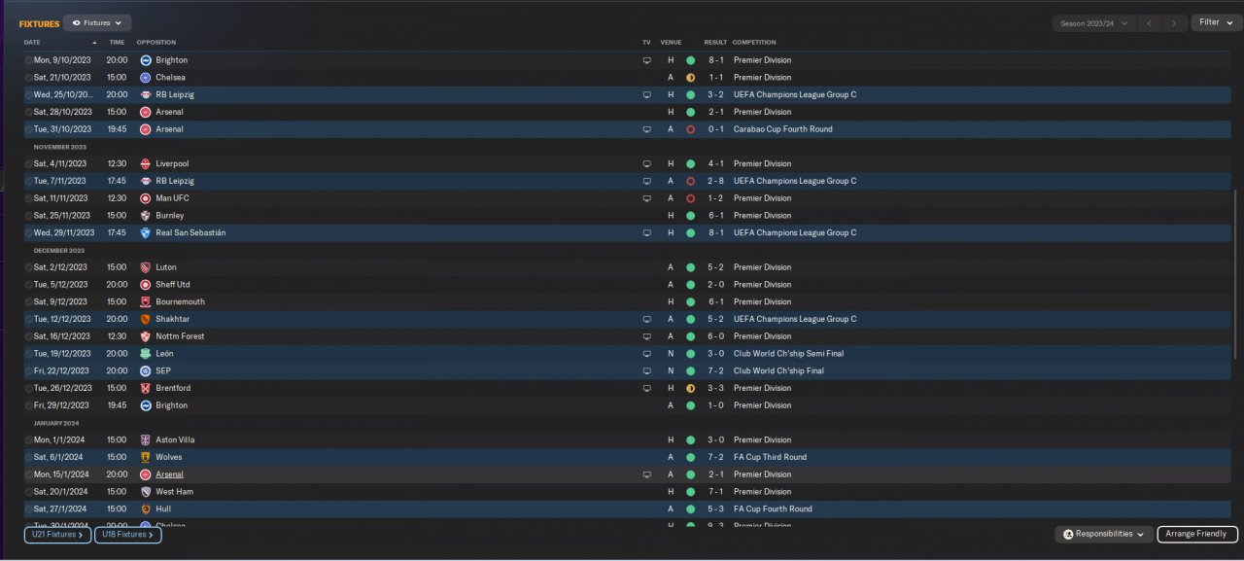Open the Season 2023/24 selector
Viewport: 1244px width, 561px height.
1091,22
